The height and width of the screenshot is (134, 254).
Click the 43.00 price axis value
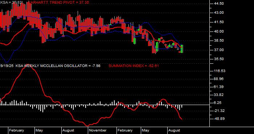point(219,13)
